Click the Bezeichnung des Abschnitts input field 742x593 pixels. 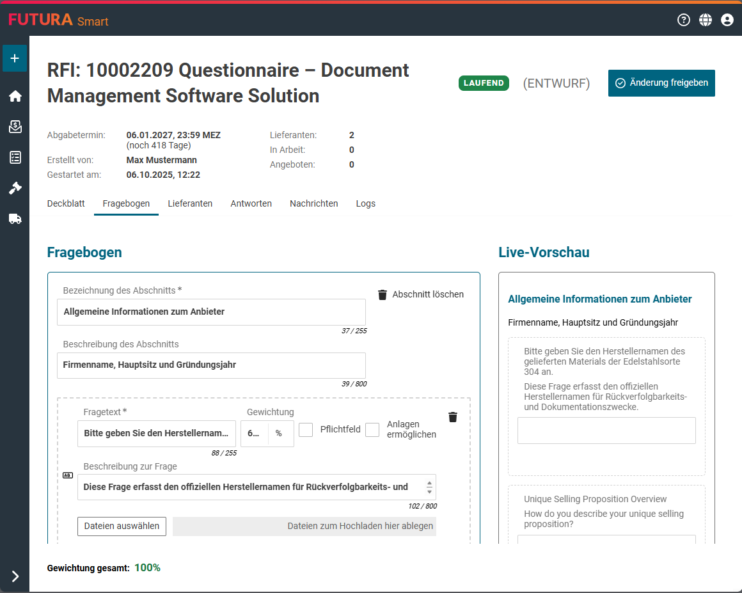(211, 312)
